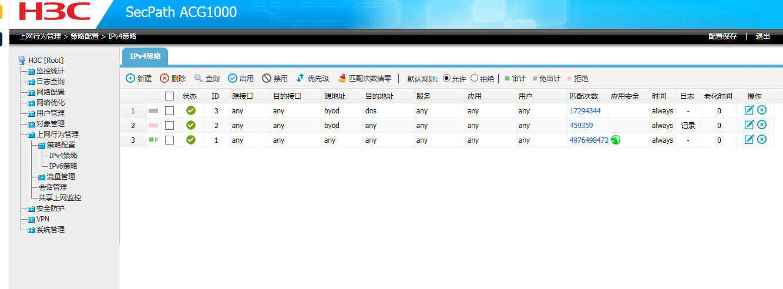Tick the checkbox for policy ID 2

170,125
